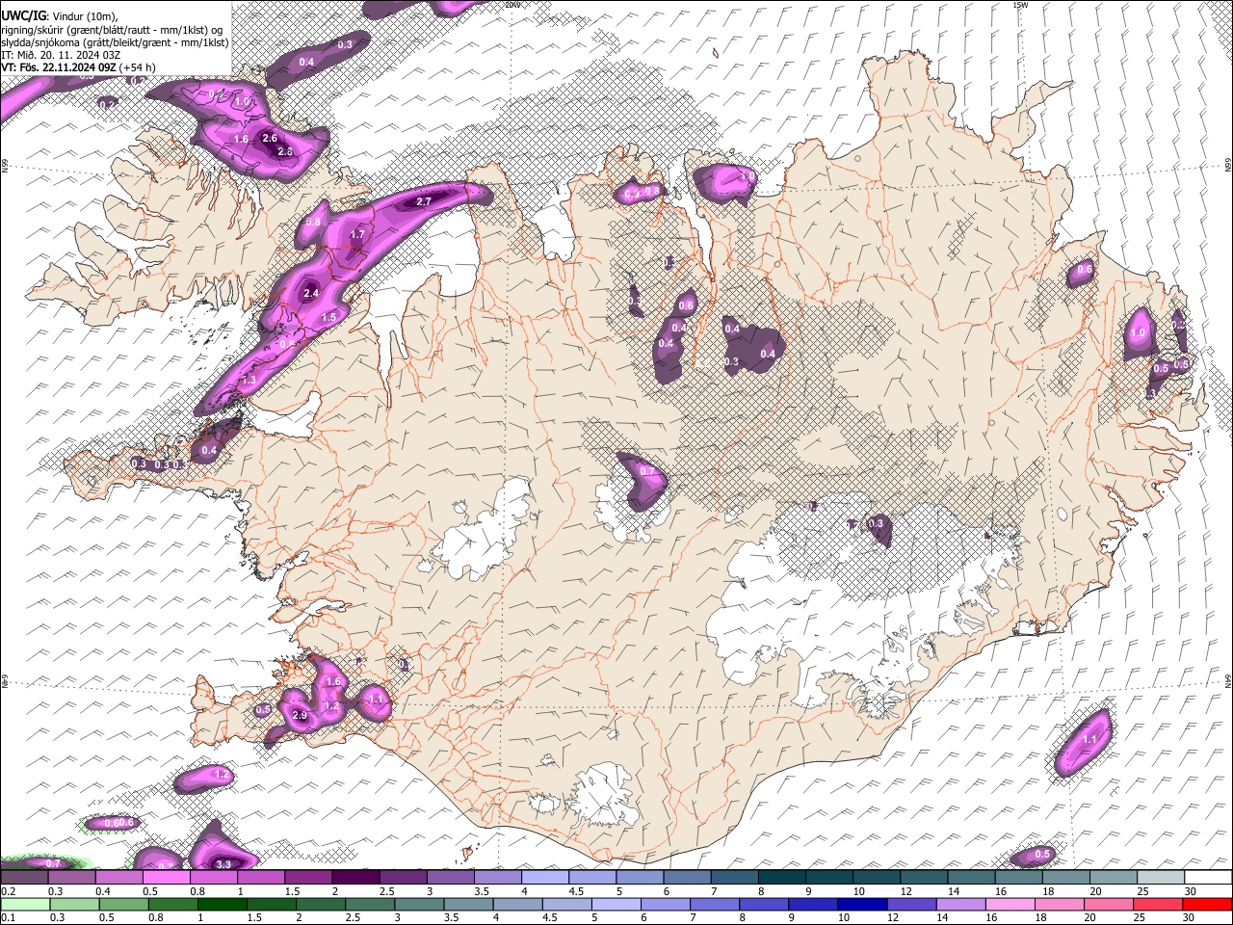Click the 2.9 snowfall value near Reykjanes

point(300,716)
